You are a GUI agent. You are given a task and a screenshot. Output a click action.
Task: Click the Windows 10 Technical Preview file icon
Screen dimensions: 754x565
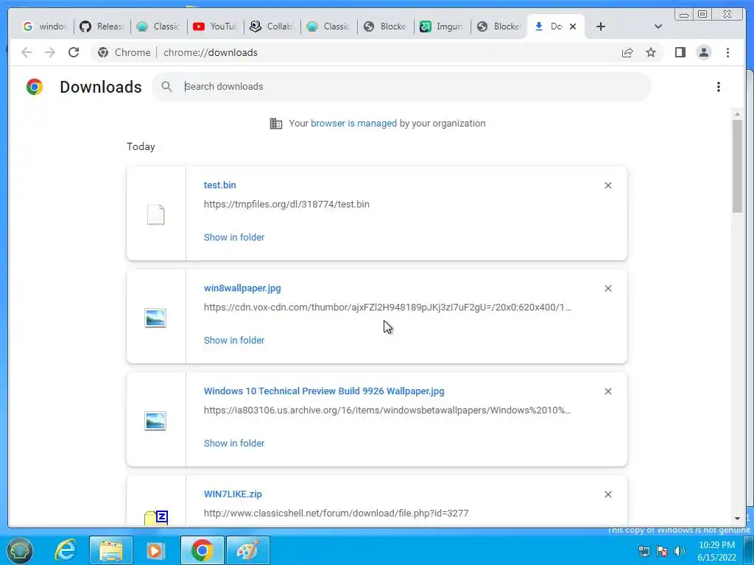(x=155, y=421)
